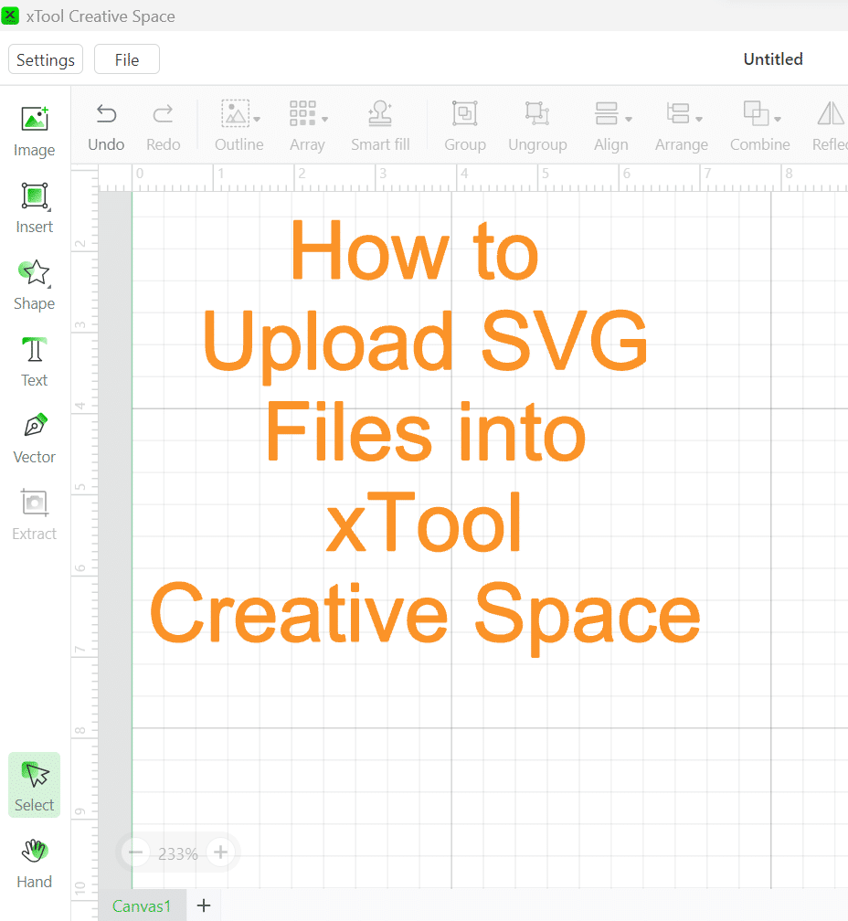Click the Untitled project name

point(773,59)
